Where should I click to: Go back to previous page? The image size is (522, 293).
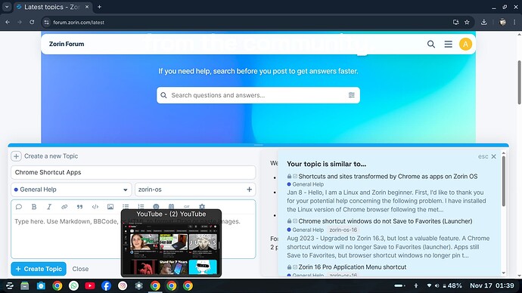(x=8, y=22)
